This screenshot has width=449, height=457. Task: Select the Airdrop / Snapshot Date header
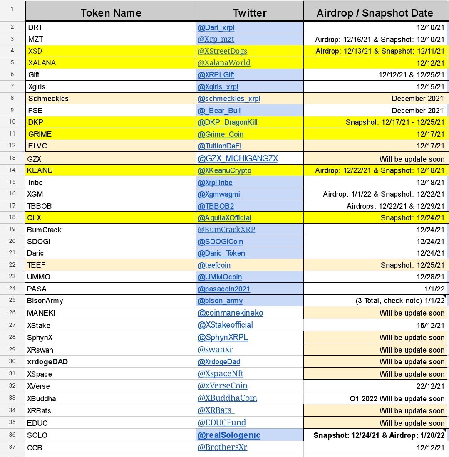tap(375, 12)
